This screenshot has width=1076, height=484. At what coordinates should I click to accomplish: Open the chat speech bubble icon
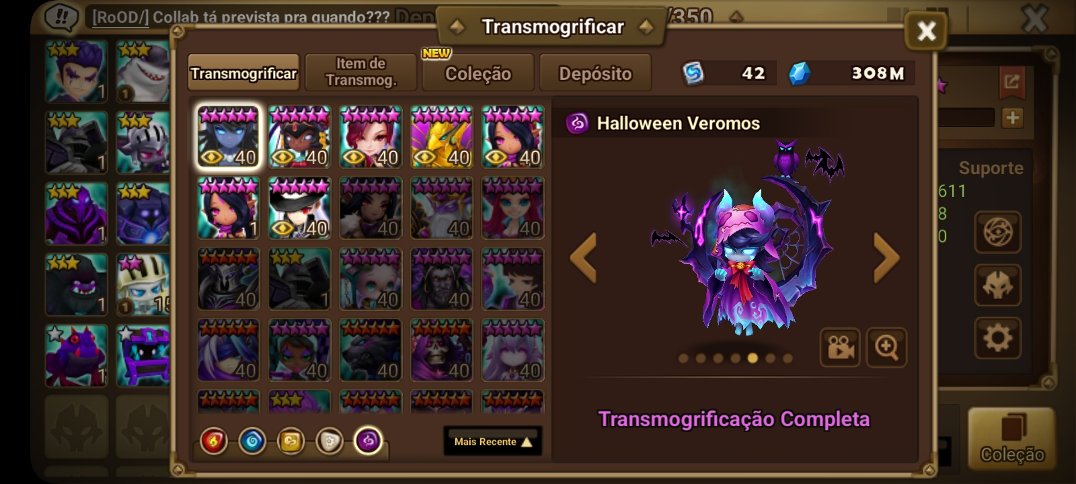(x=61, y=17)
